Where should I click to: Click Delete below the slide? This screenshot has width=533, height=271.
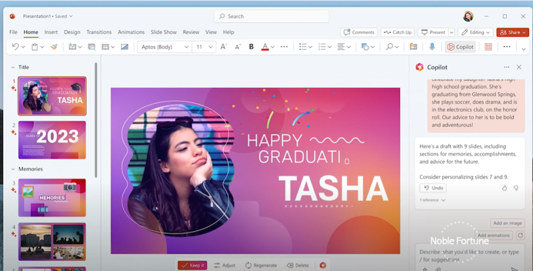pyautogui.click(x=298, y=265)
